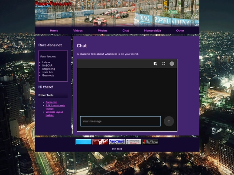Open the Photos section

103,31
